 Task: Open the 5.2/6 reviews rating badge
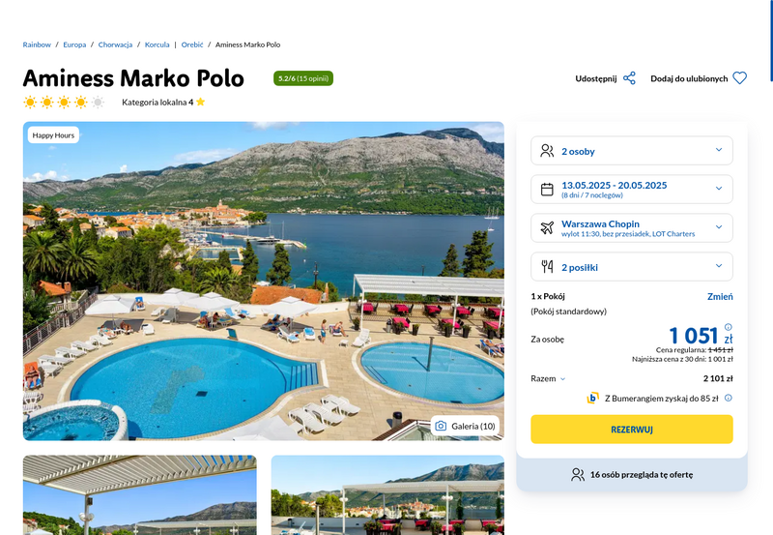click(303, 78)
